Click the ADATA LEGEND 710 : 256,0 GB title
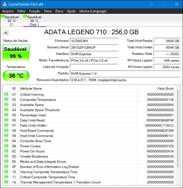Image resolution: width=183 pixels, height=188 pixels. click(x=91, y=32)
